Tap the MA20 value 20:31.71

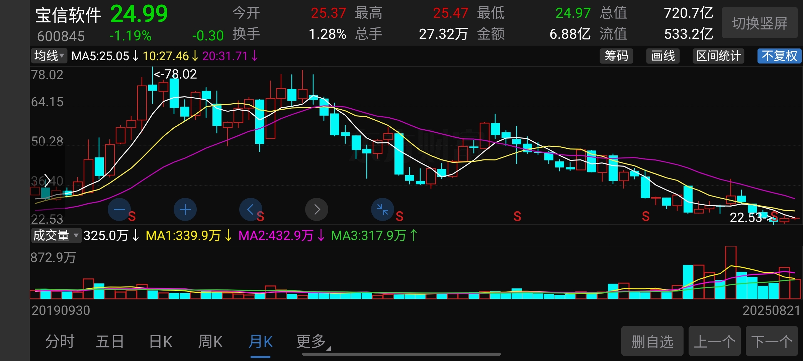(x=225, y=56)
